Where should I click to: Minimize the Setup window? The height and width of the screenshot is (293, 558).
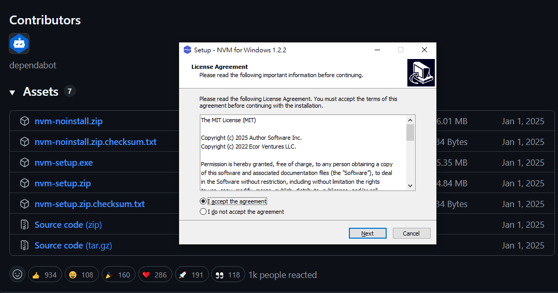click(x=377, y=50)
